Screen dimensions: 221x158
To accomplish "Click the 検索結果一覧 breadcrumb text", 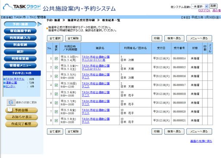I will [111, 20].
